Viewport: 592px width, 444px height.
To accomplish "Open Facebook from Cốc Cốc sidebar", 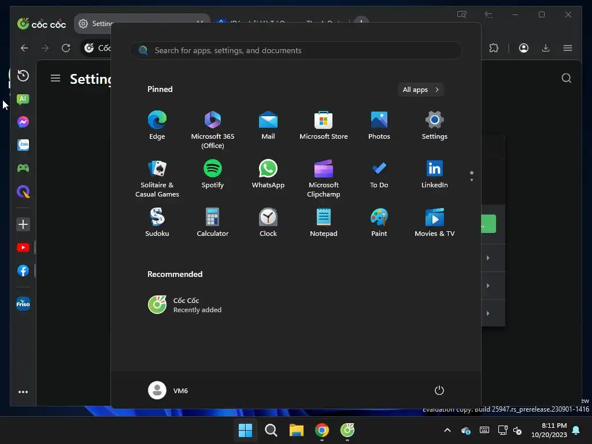I will pos(23,271).
